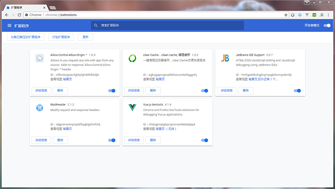The height and width of the screenshot is (189, 335).
Task: Click the clear Cache green arrows icon
Action: 132,58
